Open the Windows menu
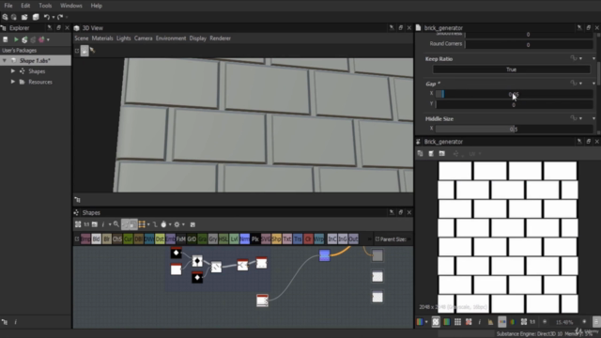 coord(71,6)
